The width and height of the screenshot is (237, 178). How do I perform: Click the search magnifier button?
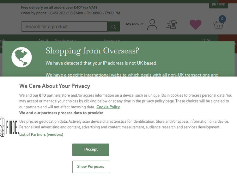point(113,27)
